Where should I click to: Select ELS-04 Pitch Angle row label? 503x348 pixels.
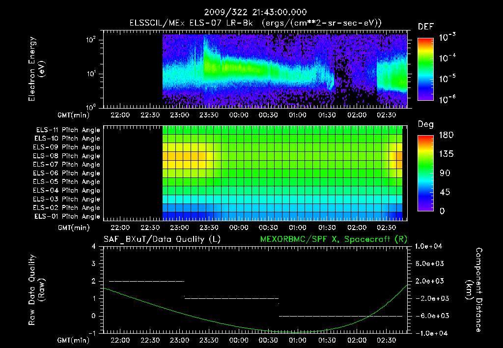pyautogui.click(x=67, y=190)
